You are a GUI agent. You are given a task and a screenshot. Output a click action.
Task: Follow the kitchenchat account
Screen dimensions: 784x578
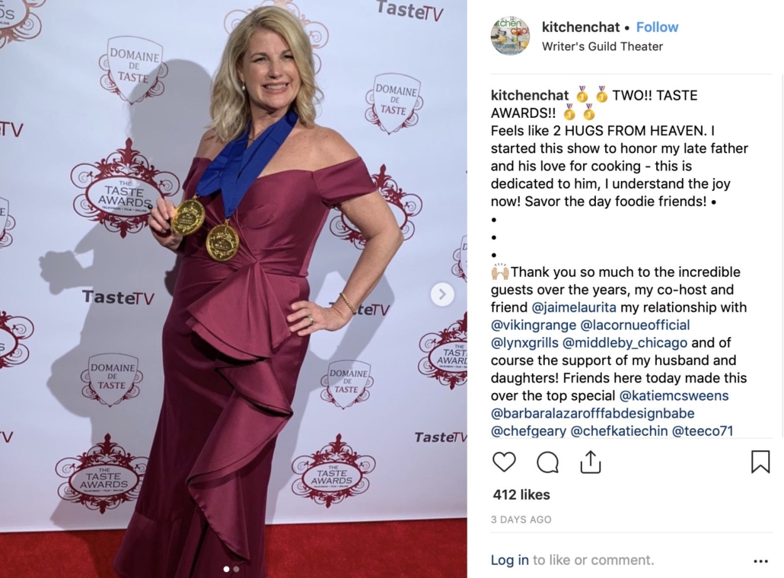click(657, 27)
